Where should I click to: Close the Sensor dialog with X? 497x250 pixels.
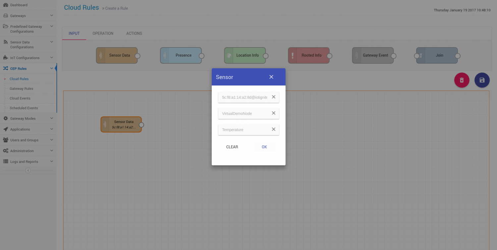pyautogui.click(x=271, y=77)
